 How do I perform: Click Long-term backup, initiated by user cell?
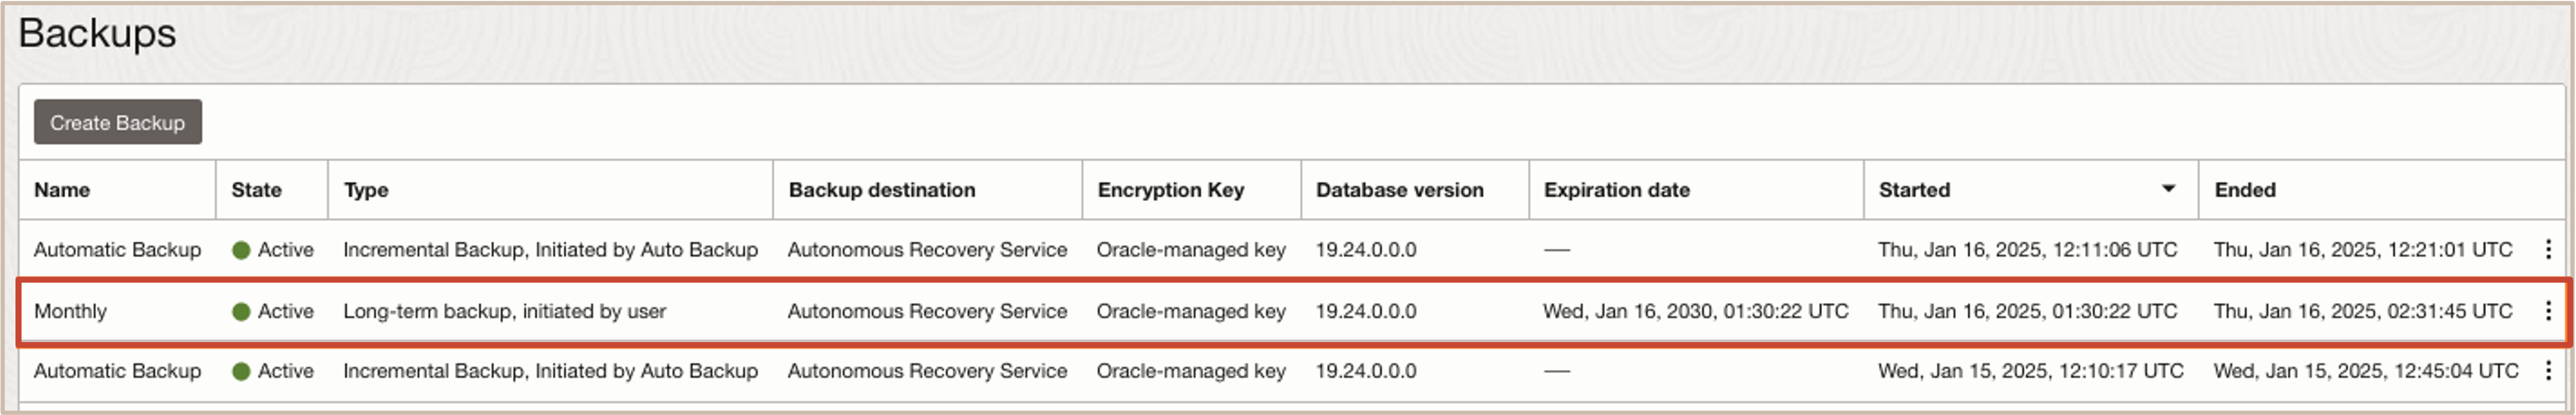(x=504, y=311)
